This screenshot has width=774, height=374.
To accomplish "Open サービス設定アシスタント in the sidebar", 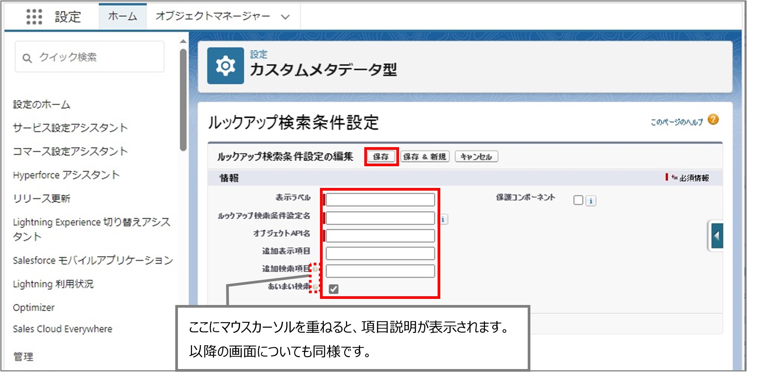I will coord(70,128).
